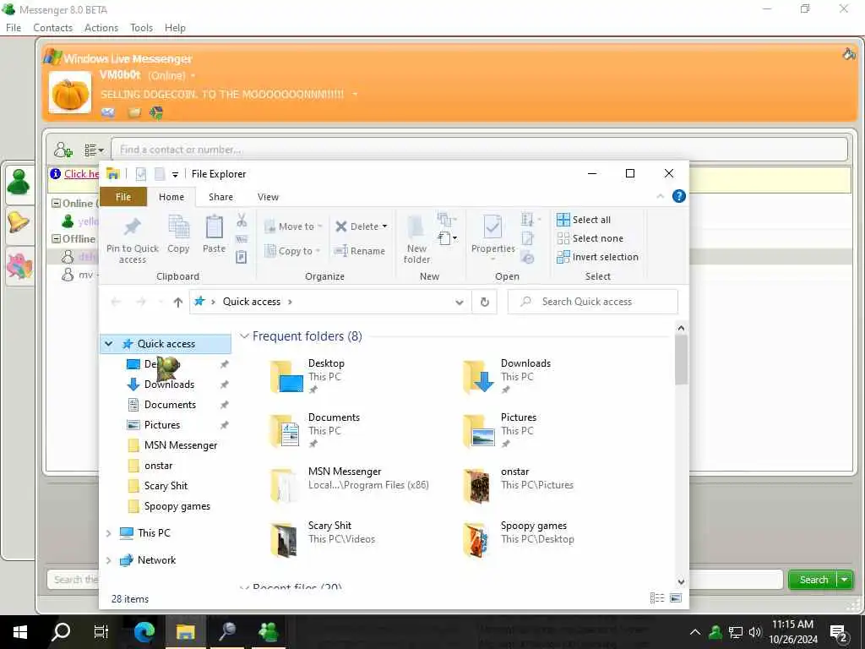The height and width of the screenshot is (649, 865).
Task: Click the refresh button beside address bar
Action: point(484,302)
